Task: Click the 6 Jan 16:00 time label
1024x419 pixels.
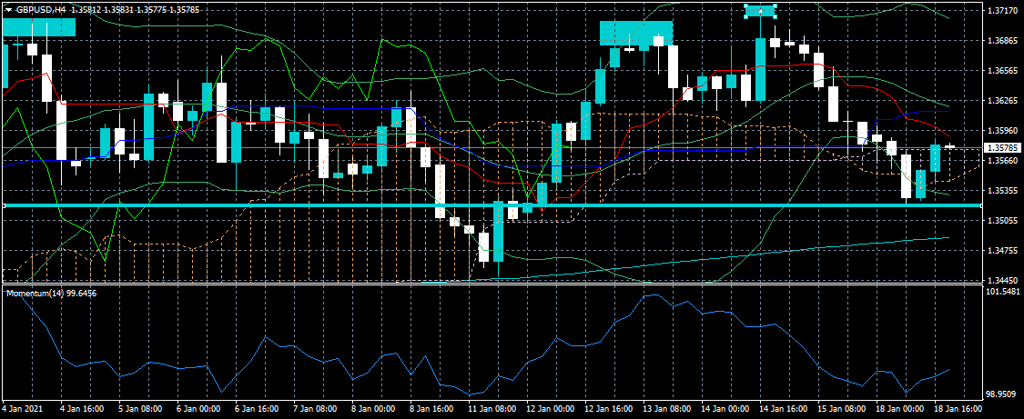Action: point(258,409)
